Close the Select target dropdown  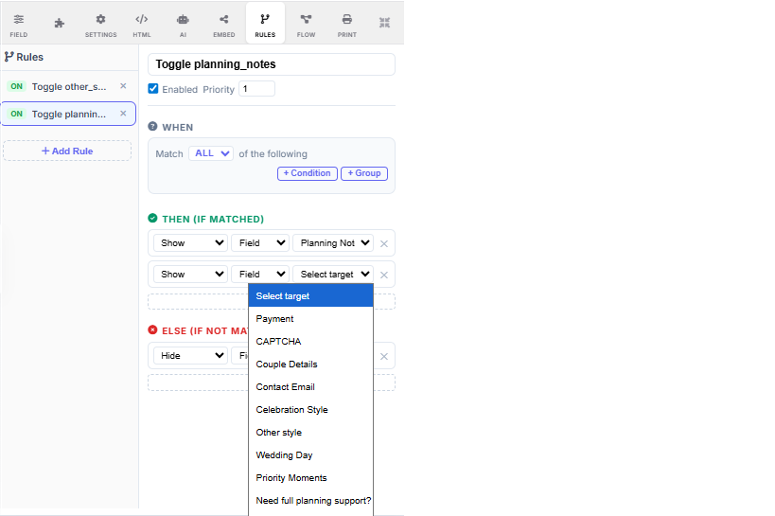[333, 274]
